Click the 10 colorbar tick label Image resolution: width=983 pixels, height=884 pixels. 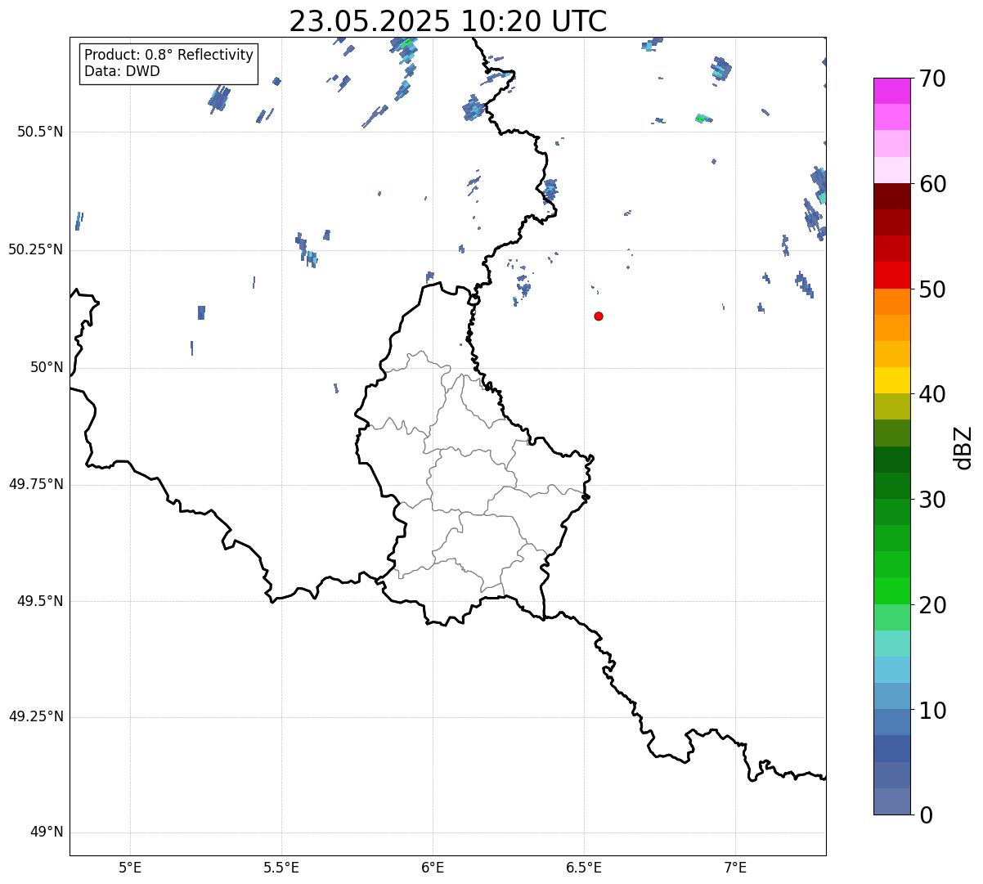(x=932, y=710)
